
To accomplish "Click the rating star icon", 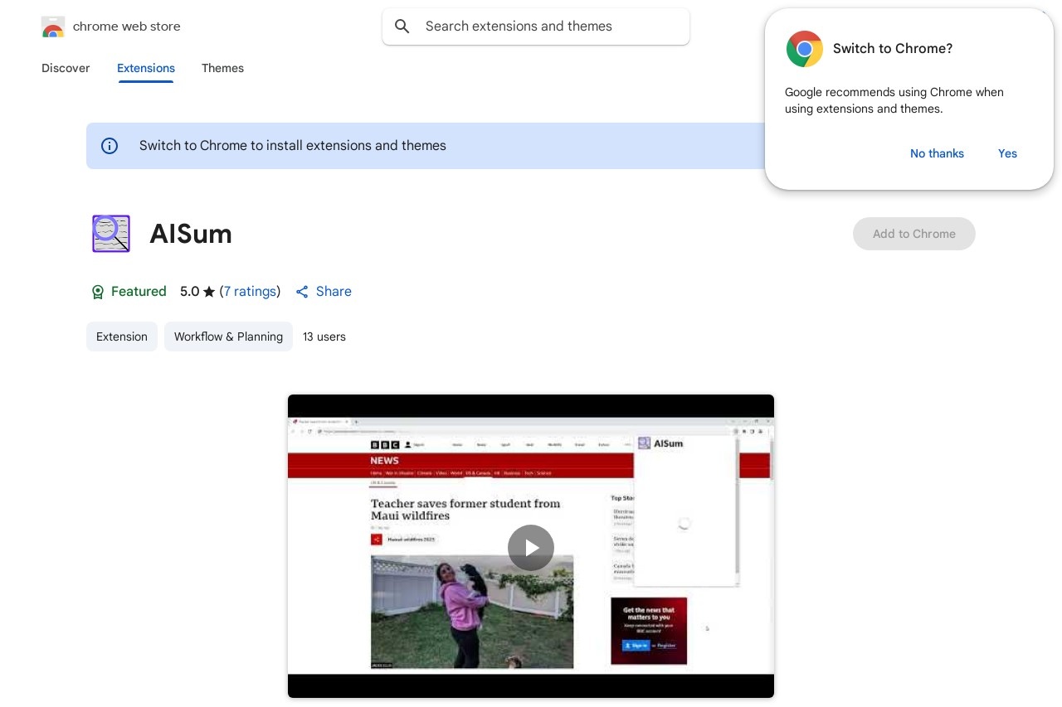I will coord(209,292).
